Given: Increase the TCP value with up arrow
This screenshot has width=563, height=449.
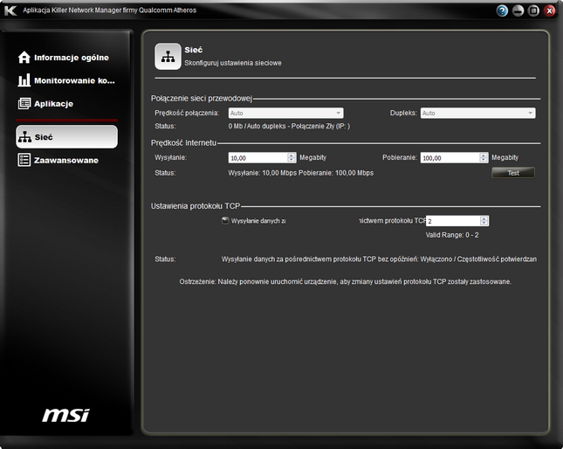Looking at the screenshot, I should pos(484,218).
